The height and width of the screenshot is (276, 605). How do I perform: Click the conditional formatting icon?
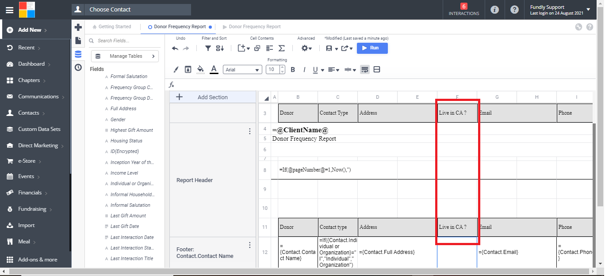click(188, 69)
